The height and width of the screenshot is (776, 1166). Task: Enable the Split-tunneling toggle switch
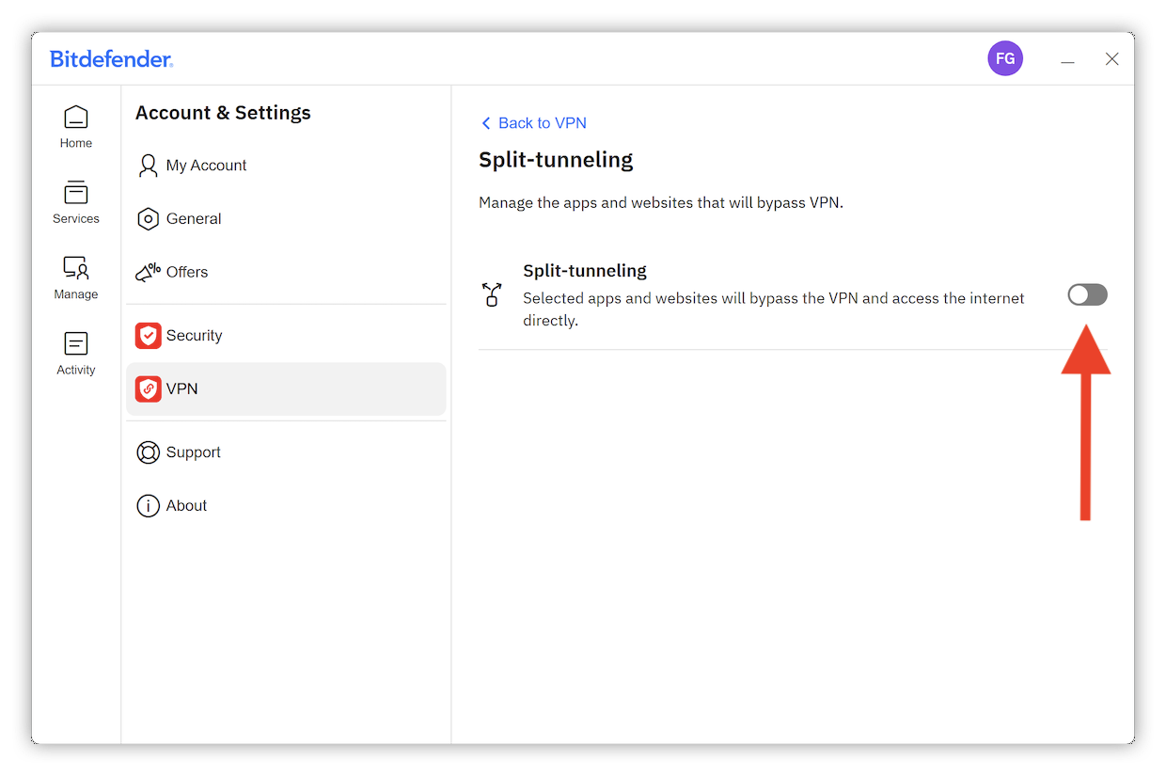click(1087, 295)
